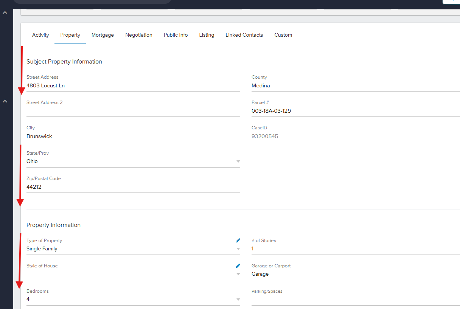The height and width of the screenshot is (309, 460).
Task: Click the middle sidebar chevron arrow
Action: pyautogui.click(x=5, y=101)
